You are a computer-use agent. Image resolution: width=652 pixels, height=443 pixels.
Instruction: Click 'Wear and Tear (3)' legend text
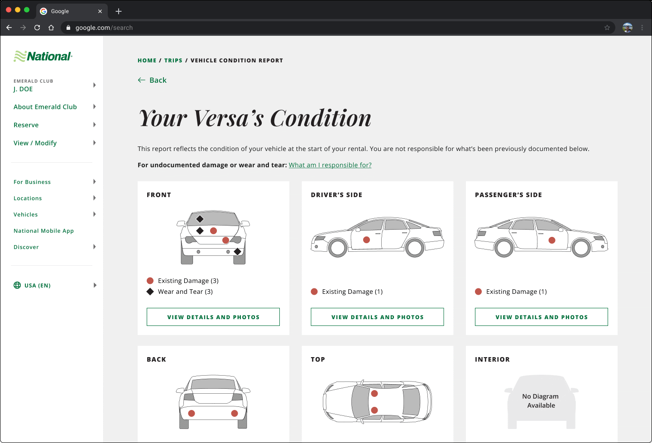coord(185,292)
